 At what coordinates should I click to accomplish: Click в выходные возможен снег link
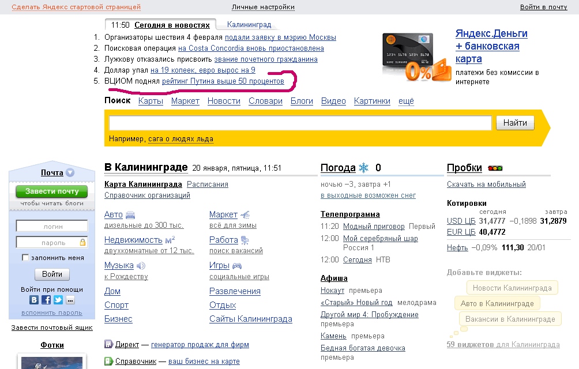pyautogui.click(x=368, y=195)
